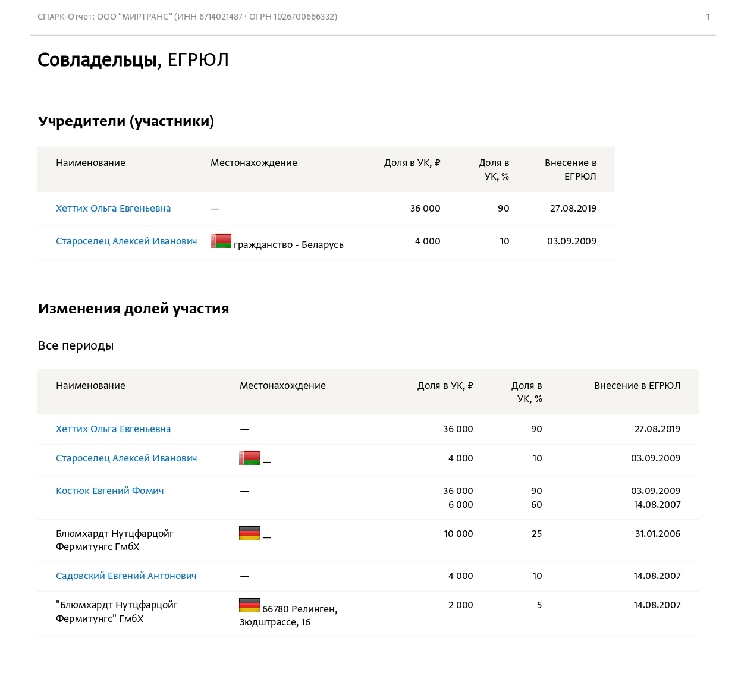Click the Изменения долей участия section heading
The width and height of the screenshot is (738, 676).
click(x=133, y=309)
